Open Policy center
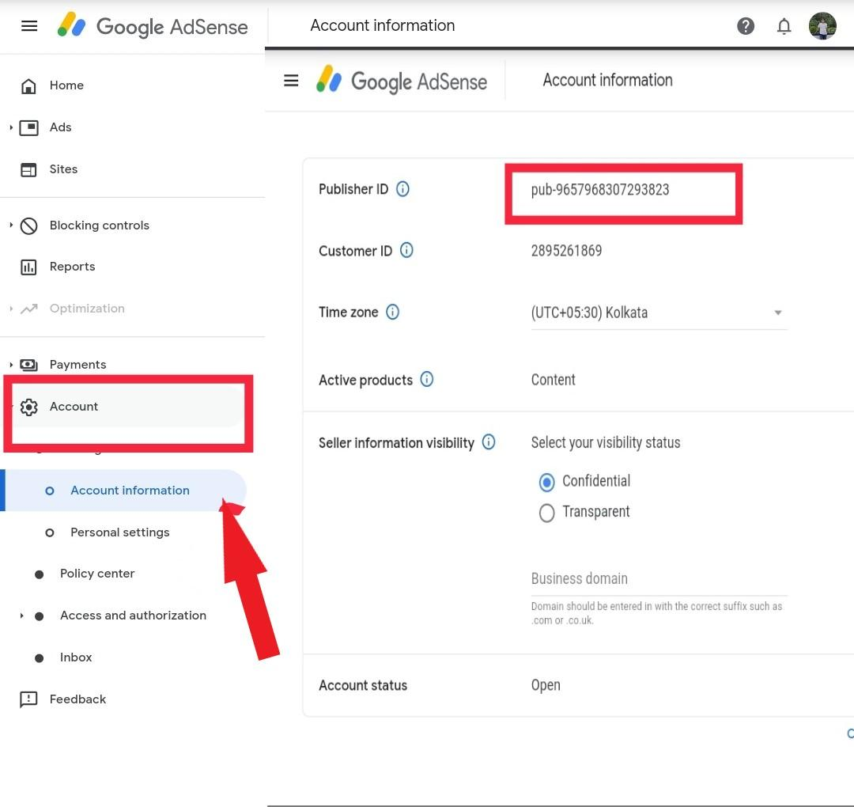The height and width of the screenshot is (807, 854). 97,574
